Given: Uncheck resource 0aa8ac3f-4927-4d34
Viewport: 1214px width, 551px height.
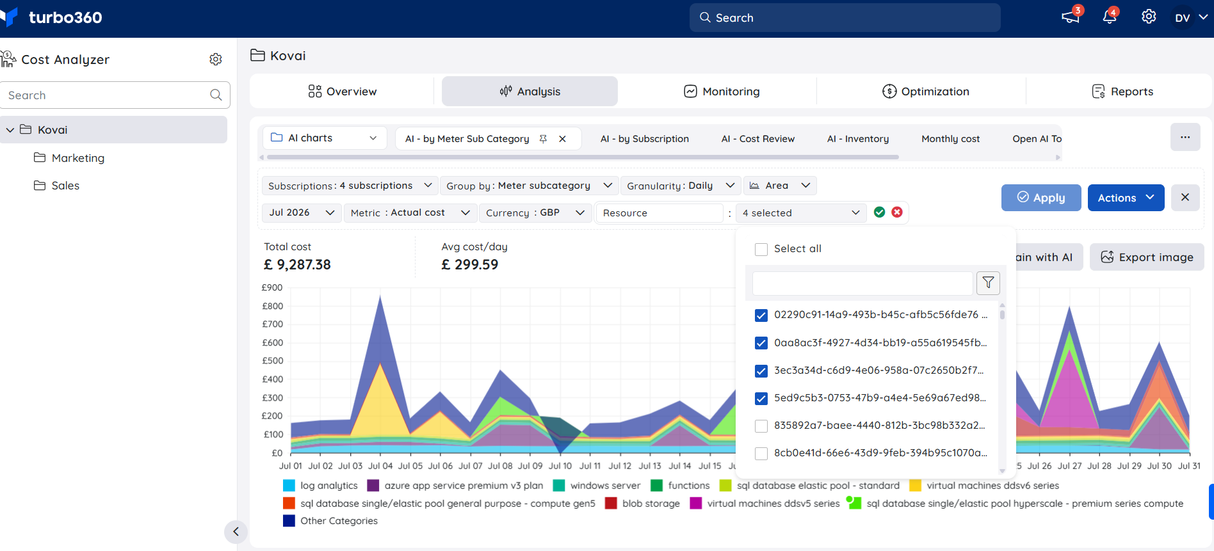Looking at the screenshot, I should click(x=761, y=343).
